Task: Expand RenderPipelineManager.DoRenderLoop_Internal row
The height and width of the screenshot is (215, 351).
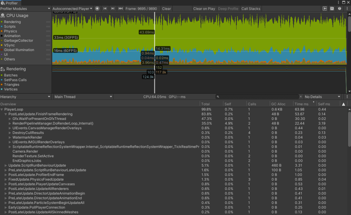Action: click(x=10, y=123)
